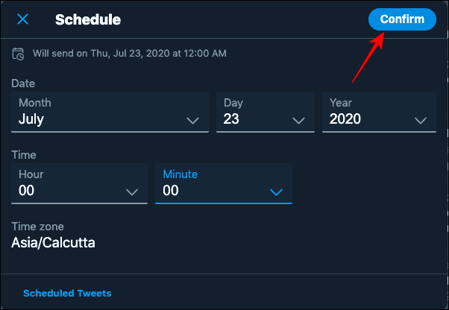Open the Month selector showing July

[x=110, y=112]
